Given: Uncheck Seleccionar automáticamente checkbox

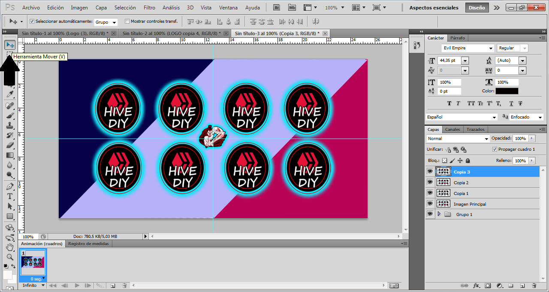Looking at the screenshot, I should pos(32,21).
